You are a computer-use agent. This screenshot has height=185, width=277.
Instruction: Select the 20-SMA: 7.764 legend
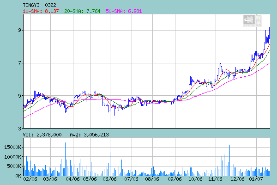click(82, 11)
